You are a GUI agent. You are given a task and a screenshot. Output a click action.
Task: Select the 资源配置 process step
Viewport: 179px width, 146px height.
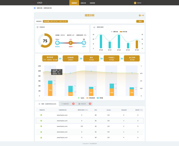pyautogui.click(x=70, y=59)
